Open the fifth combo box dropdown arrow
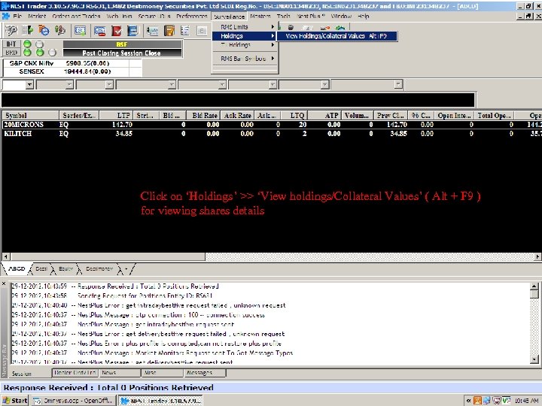Viewport: 542px width, 406px height. pos(223,84)
